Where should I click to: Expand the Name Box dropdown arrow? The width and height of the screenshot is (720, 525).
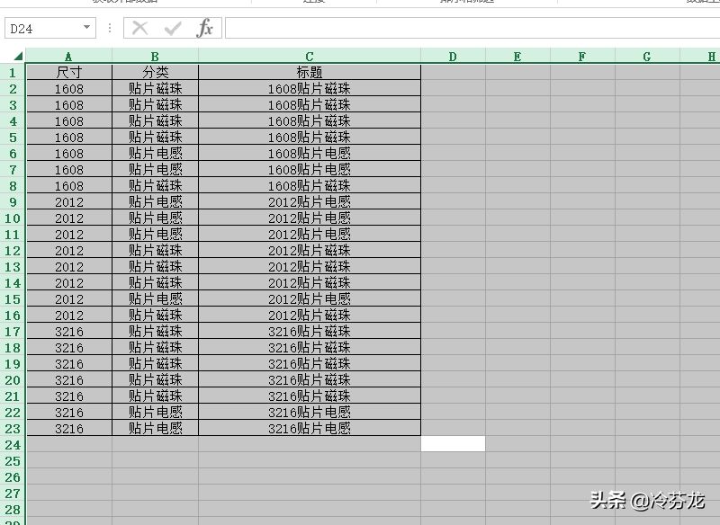pos(86,27)
